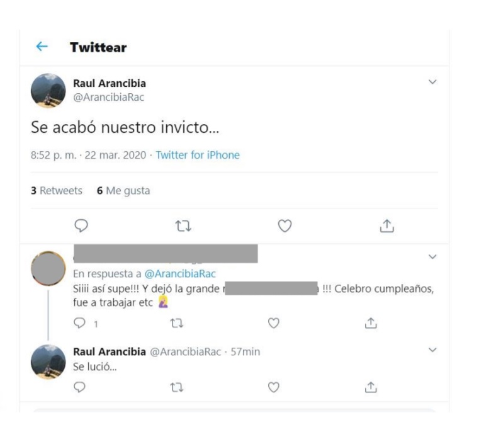This screenshot has height=444, width=484.
Task: Like the main tweet with the heart
Action: pos(284,225)
